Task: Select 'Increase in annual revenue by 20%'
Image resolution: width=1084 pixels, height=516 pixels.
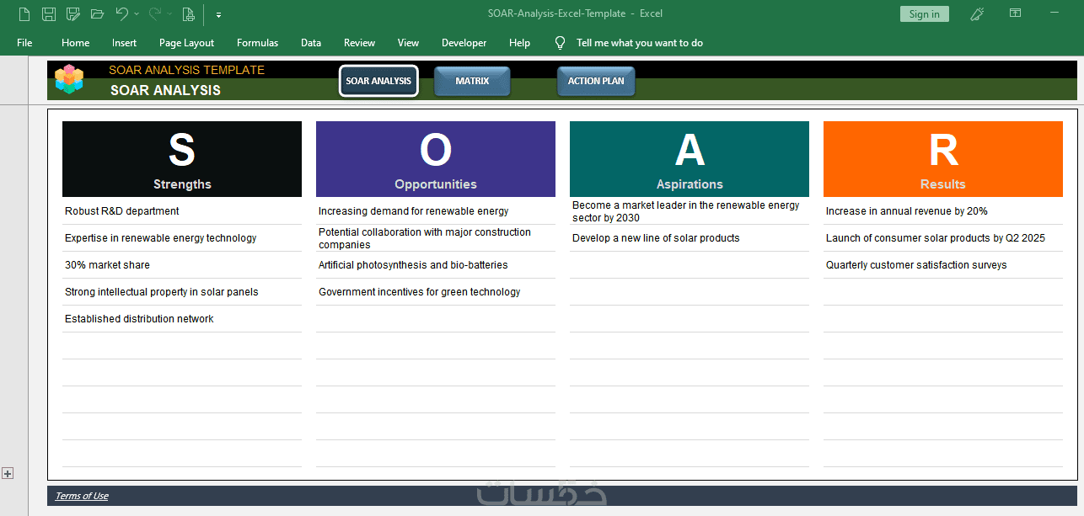Action: pos(943,211)
